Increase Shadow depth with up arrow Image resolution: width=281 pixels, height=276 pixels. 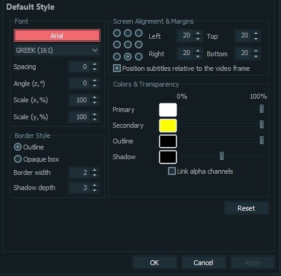[94, 185]
